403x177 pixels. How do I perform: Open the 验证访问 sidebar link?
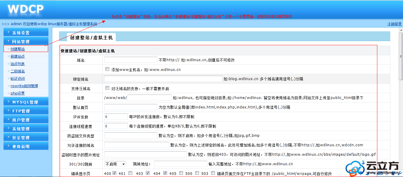(18, 79)
